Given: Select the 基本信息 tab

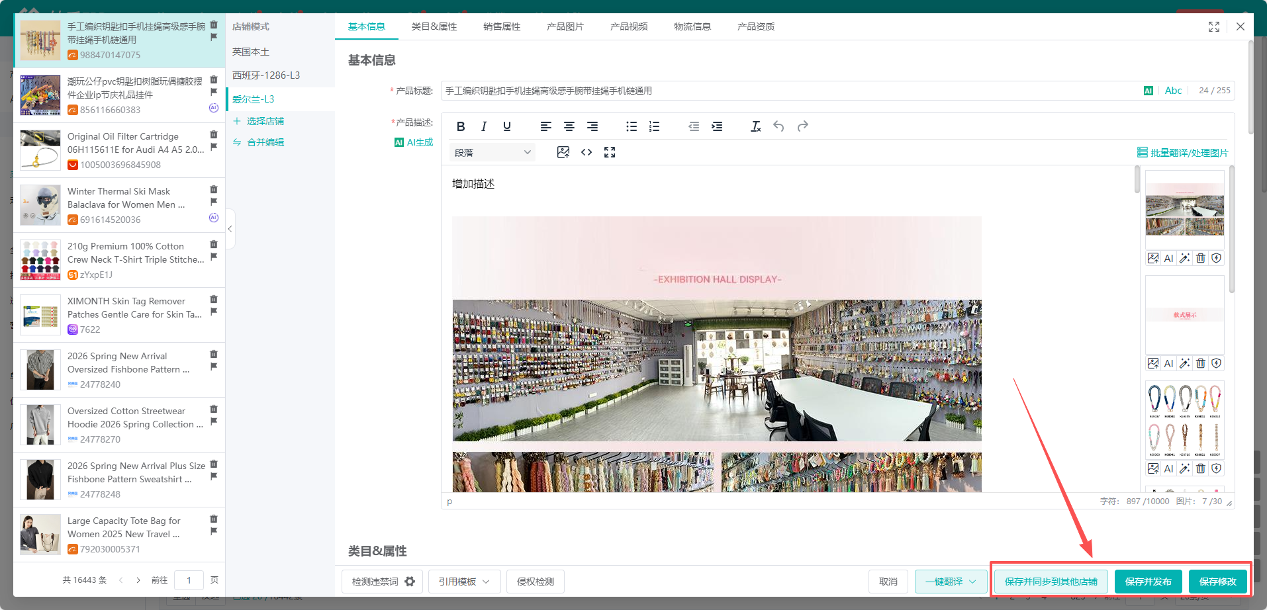Looking at the screenshot, I should (x=367, y=26).
